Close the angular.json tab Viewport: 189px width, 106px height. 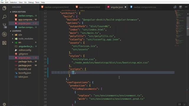click(125, 7)
